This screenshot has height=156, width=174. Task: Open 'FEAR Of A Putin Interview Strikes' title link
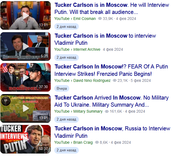pos(111,70)
